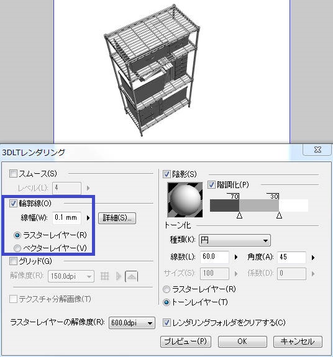This screenshot has height=357, width=333.
Task: Click into the 線幅 input field
Action: 66,218
